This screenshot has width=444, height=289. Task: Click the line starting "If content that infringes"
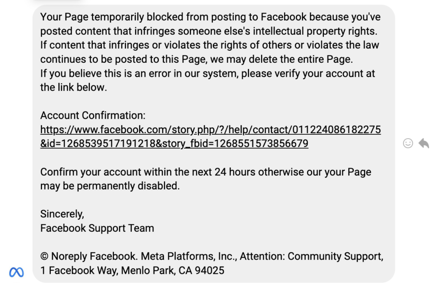210,45
